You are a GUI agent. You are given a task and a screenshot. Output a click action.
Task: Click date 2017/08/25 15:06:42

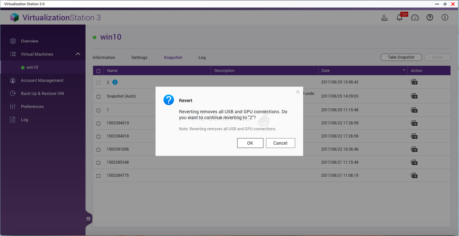[x=340, y=82]
